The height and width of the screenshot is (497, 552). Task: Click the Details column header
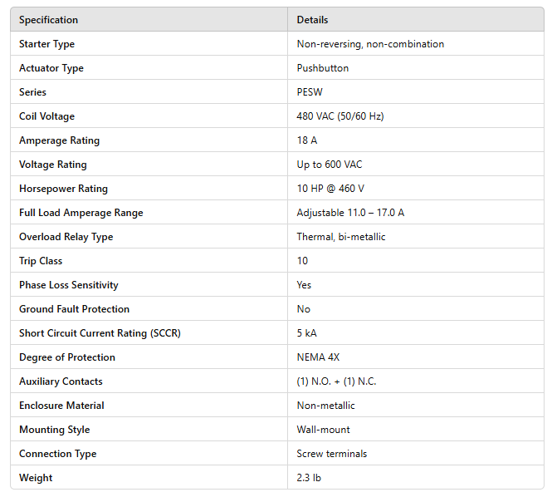(312, 20)
